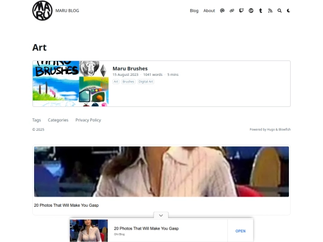
Task: Click the '5 mins' reading time
Action: click(173, 75)
